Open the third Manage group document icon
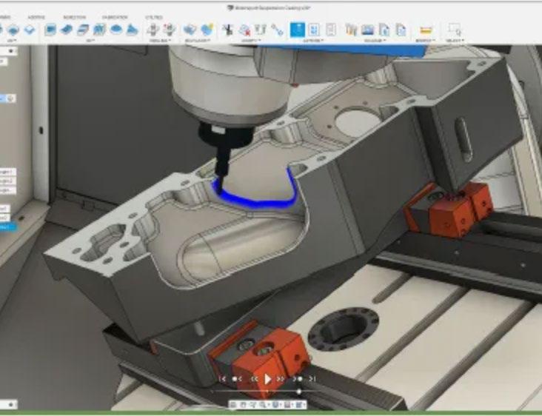542x416 pixels. pos(384,30)
